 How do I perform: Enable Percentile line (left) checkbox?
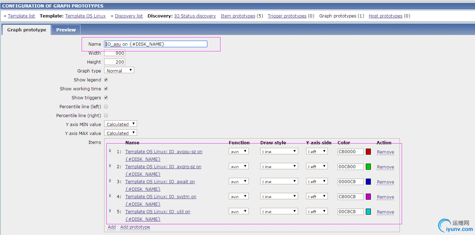[x=106, y=106]
